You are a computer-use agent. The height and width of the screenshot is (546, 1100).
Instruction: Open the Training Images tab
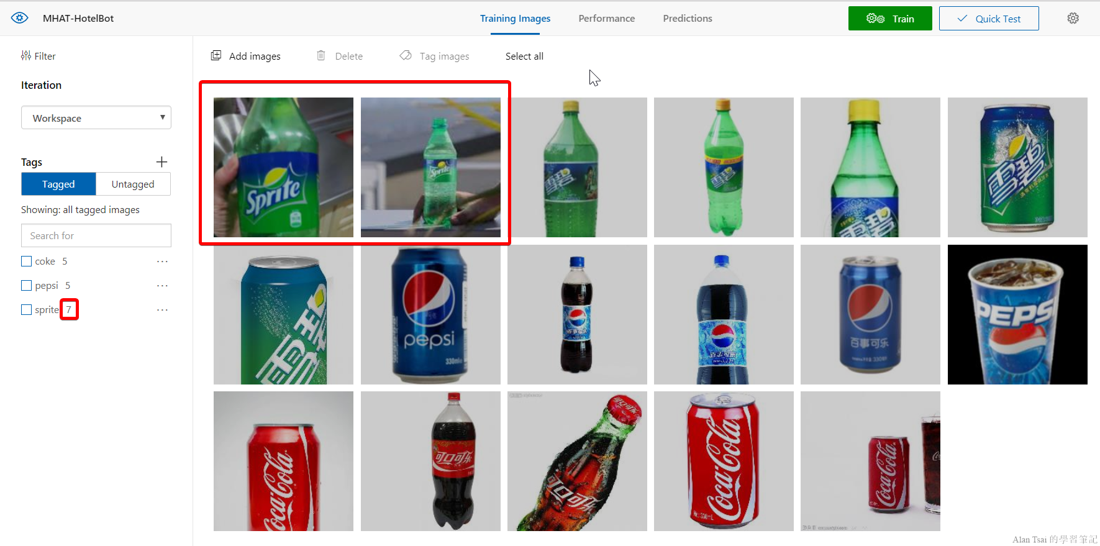[515, 19]
